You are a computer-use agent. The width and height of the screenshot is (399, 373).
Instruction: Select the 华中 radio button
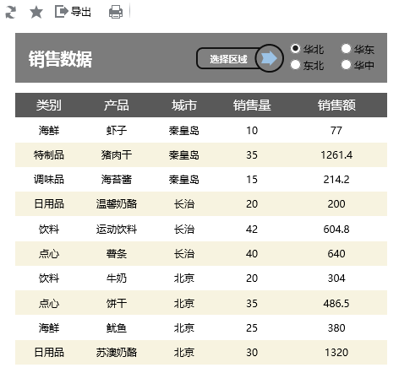[346, 65]
